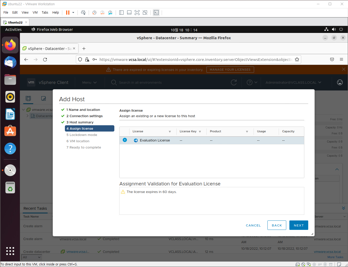Screen dimensions: 348x267
Task: Collapse the Recent Tasks panel chevrons
Action: click(x=344, y=208)
